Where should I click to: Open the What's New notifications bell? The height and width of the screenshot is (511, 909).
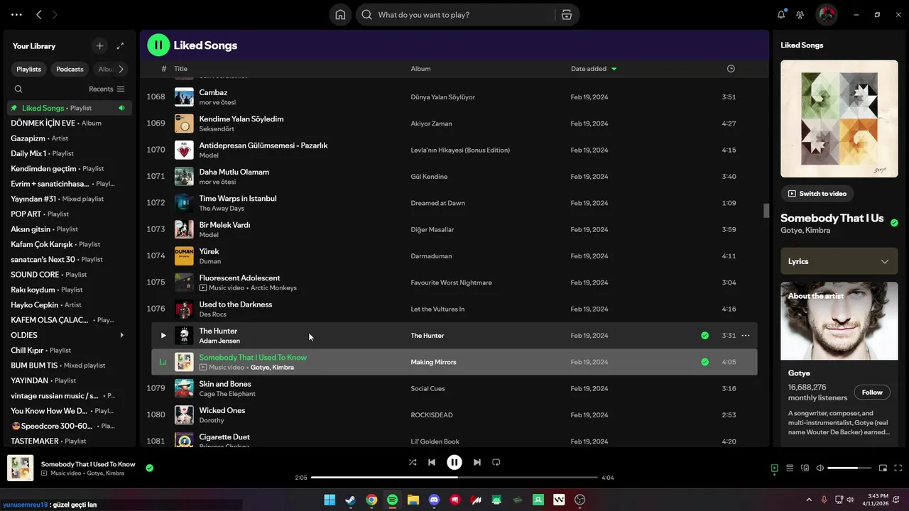tap(781, 15)
